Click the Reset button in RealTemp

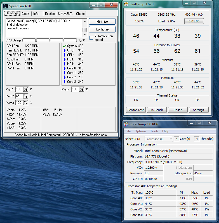click(178, 110)
